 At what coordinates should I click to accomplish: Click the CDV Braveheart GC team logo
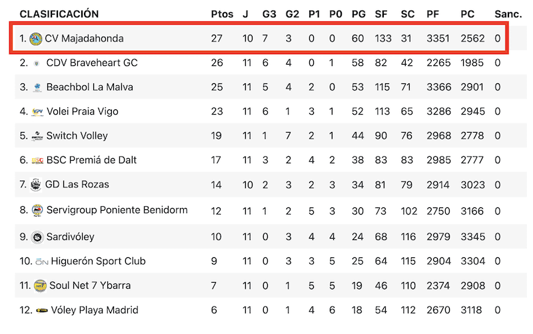pyautogui.click(x=37, y=63)
